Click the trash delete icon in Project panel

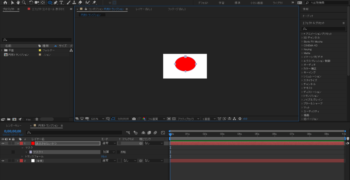(x=37, y=119)
